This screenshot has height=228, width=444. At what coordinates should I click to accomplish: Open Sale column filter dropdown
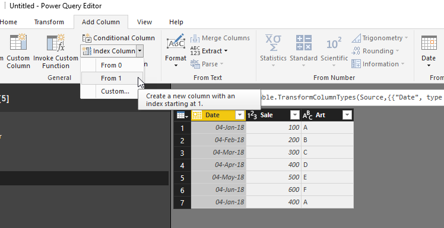point(295,115)
